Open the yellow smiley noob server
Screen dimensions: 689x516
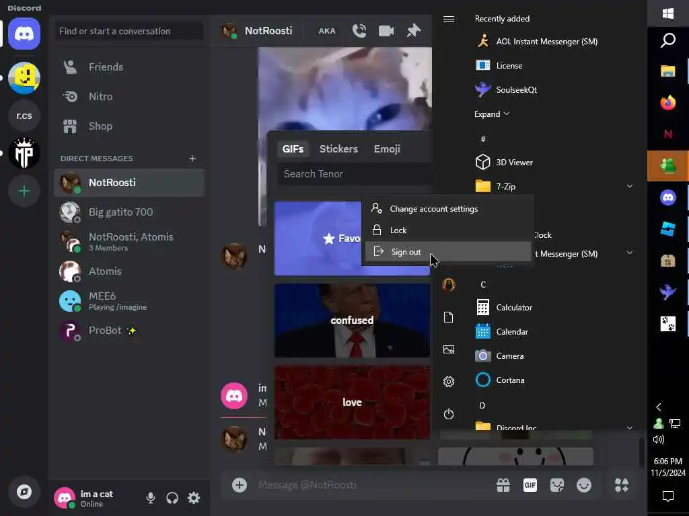pos(24,78)
